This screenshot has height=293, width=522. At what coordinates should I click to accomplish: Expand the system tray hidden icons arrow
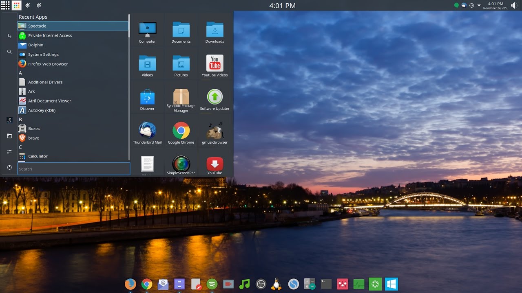[479, 5]
